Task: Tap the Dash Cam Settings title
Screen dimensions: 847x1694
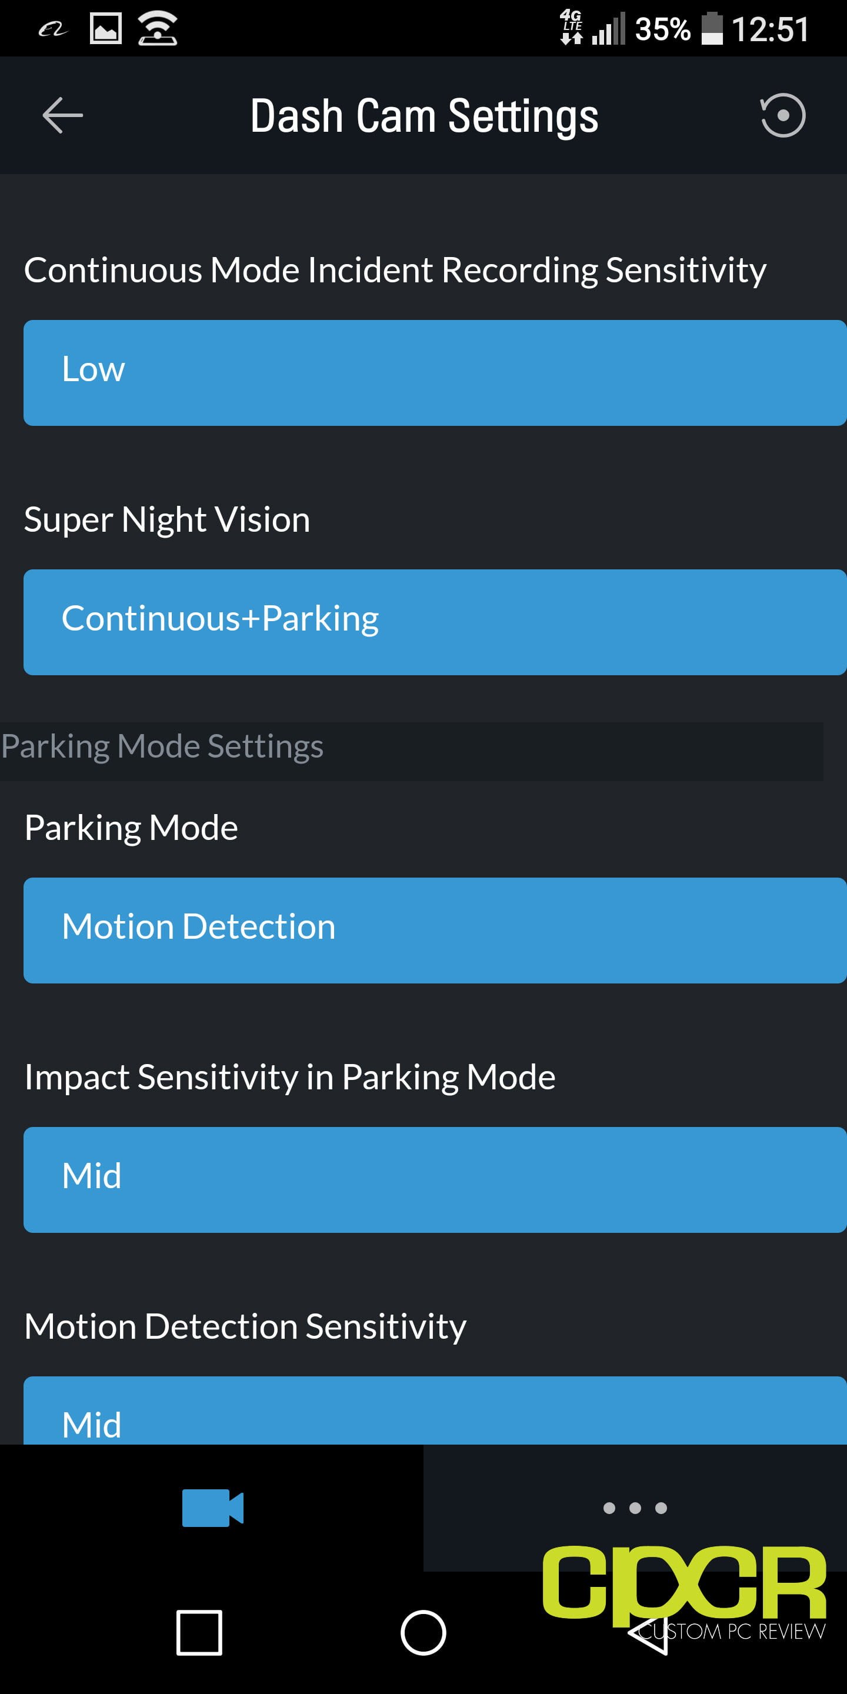Action: (x=424, y=116)
